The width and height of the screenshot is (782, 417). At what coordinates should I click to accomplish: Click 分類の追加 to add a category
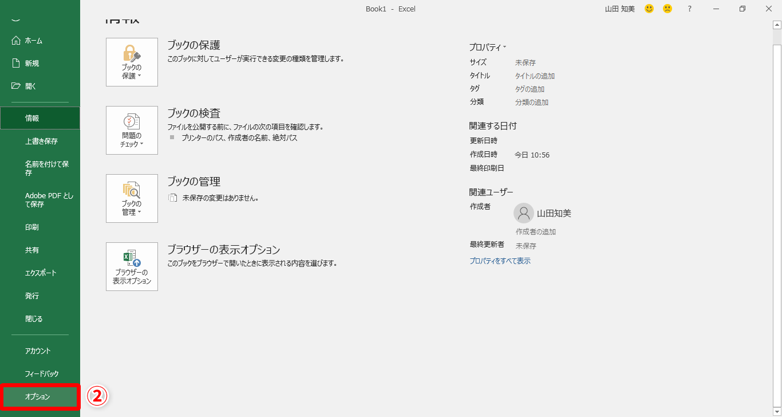click(x=532, y=103)
